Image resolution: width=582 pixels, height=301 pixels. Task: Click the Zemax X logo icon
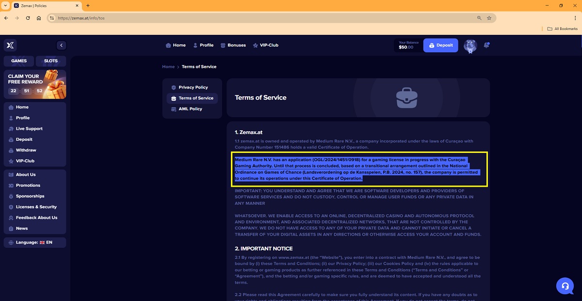tap(10, 45)
